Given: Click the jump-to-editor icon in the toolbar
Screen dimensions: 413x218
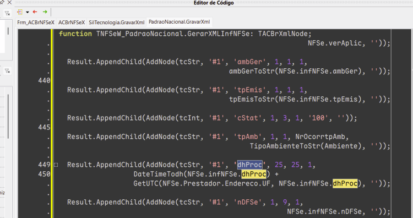Looking at the screenshot, I should 19,12.
